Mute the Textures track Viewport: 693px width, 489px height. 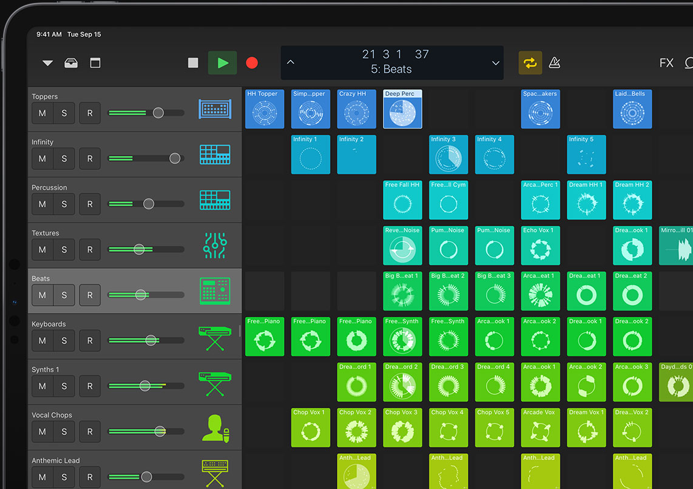tap(42, 249)
